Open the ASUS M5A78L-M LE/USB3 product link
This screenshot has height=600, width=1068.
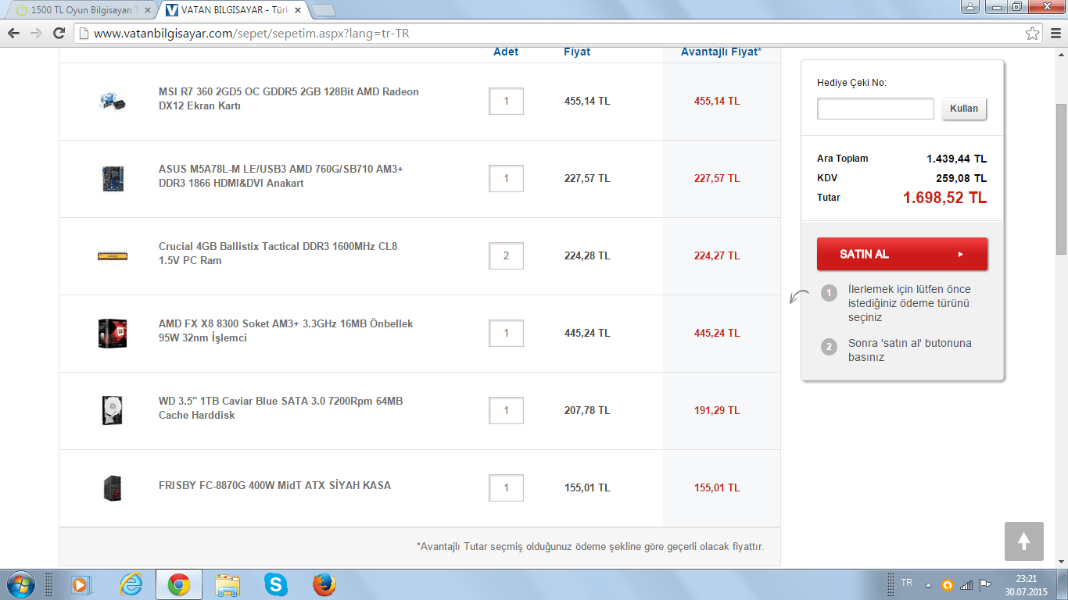(x=281, y=176)
